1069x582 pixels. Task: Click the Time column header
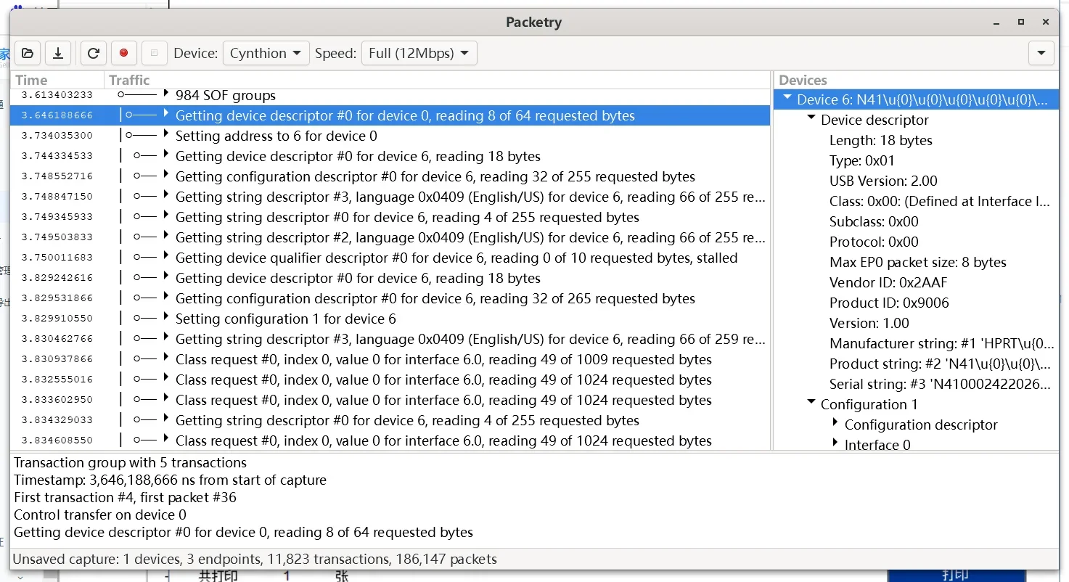pos(31,80)
